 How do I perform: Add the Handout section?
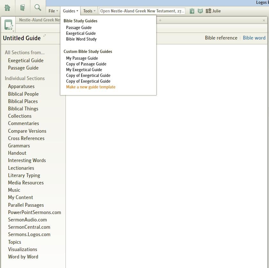(x=17, y=153)
